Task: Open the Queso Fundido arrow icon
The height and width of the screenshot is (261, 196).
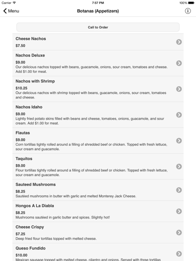Action: tap(179, 254)
